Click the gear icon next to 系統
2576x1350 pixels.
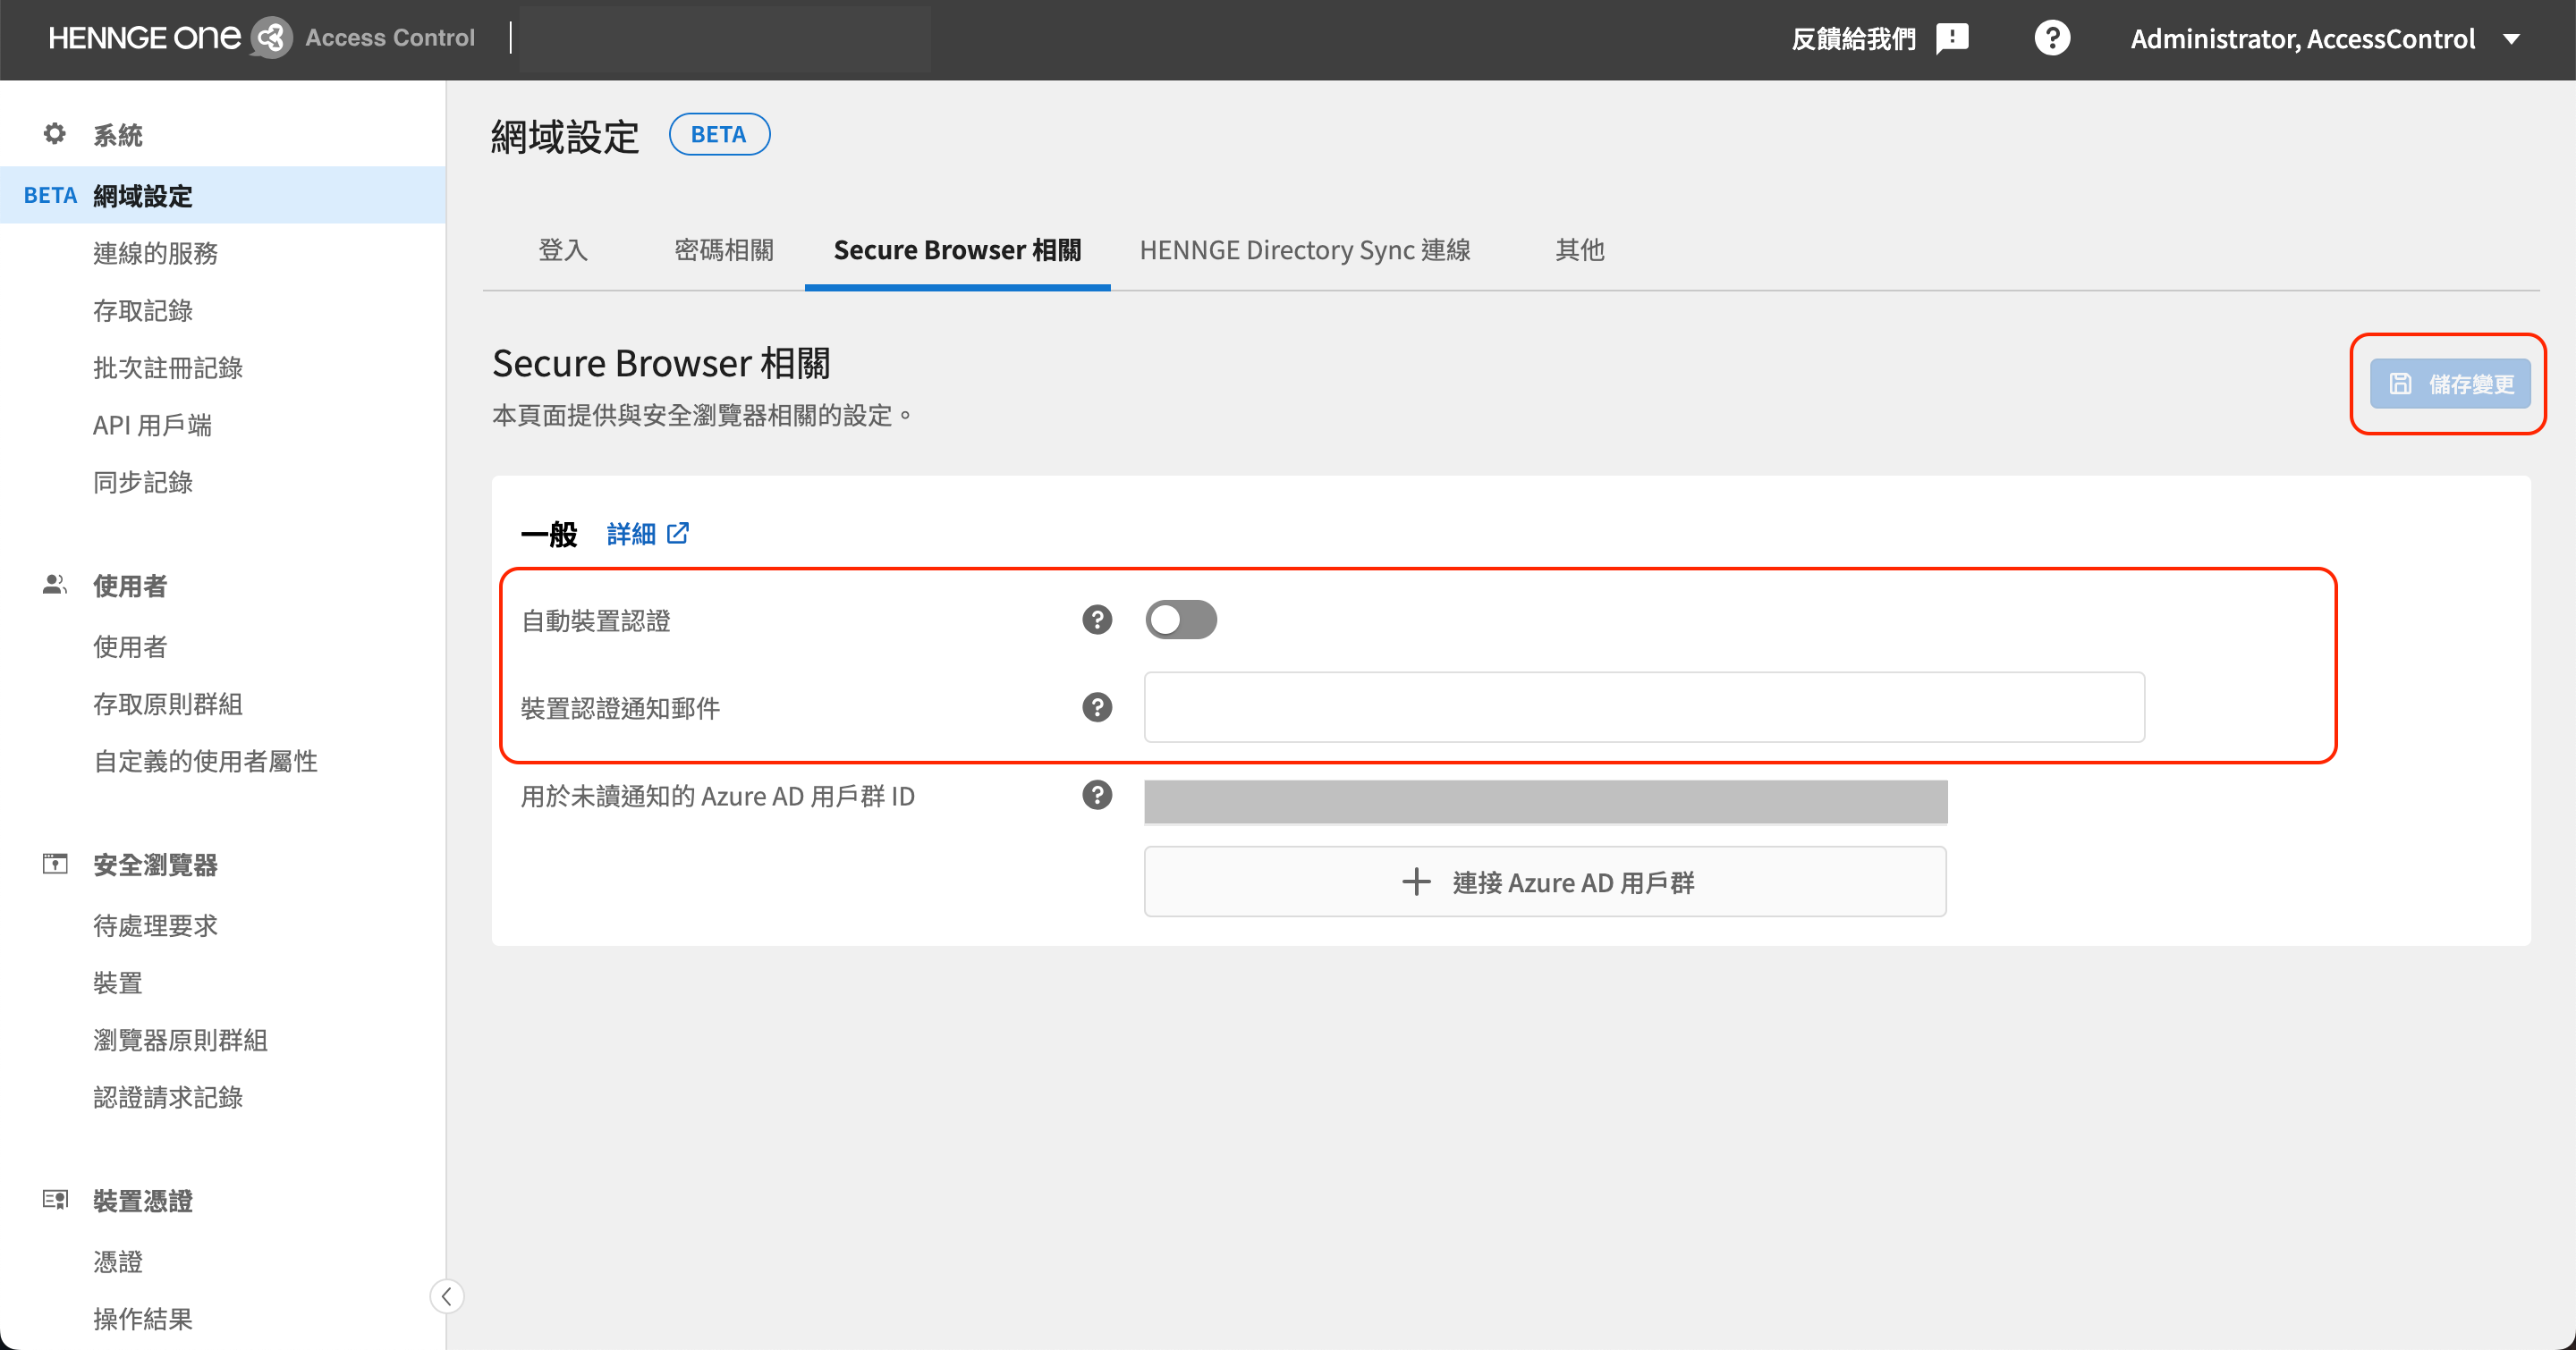[55, 134]
